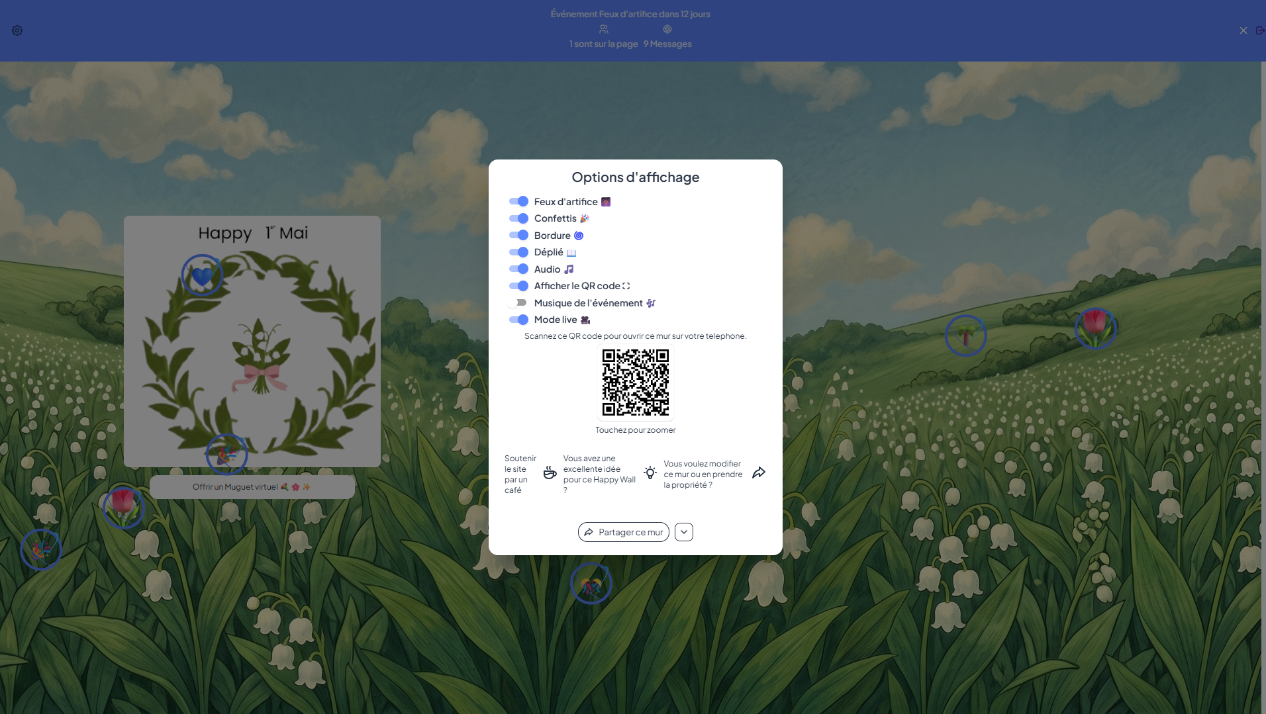Open the palm tree message bubble
This screenshot has width=1266, height=714.
tap(965, 335)
